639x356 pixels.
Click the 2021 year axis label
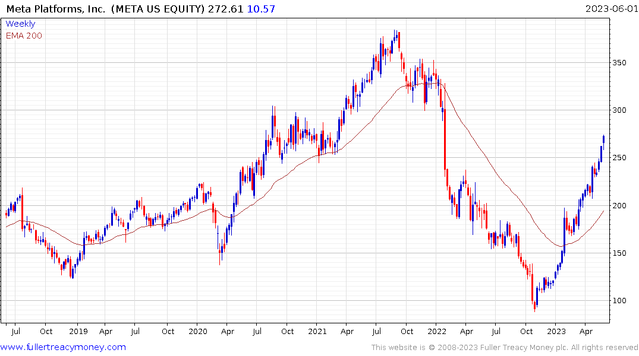[x=317, y=331]
